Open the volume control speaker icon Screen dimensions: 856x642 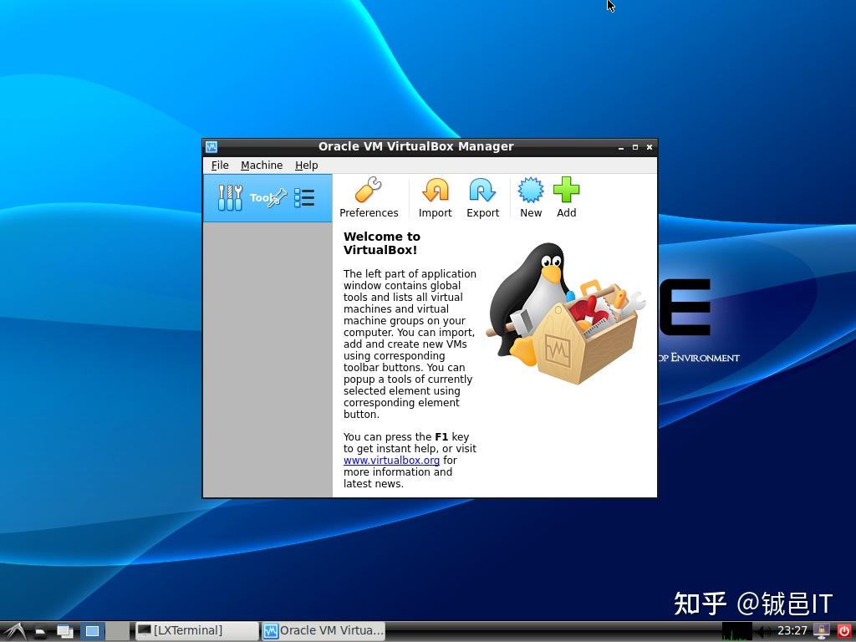764,630
